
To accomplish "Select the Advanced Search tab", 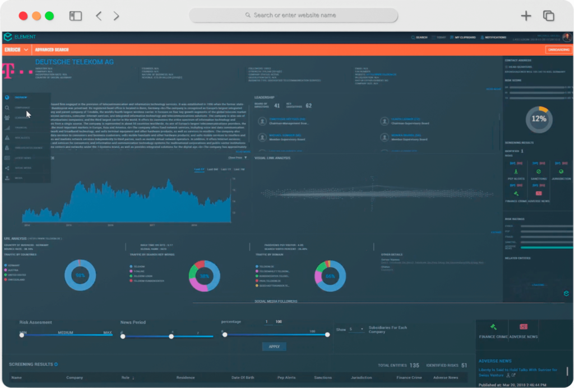I will pyautogui.click(x=52, y=50).
